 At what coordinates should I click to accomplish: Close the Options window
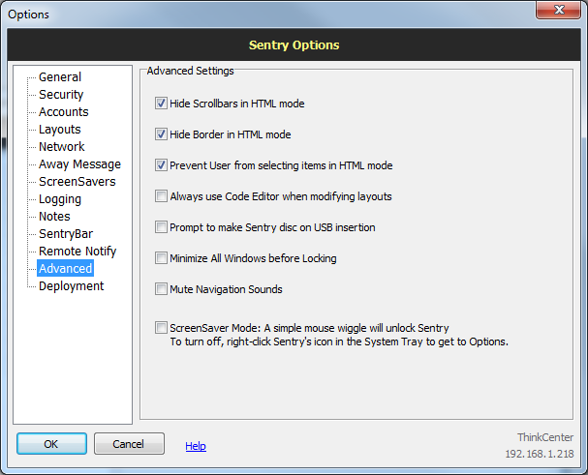[x=559, y=10]
